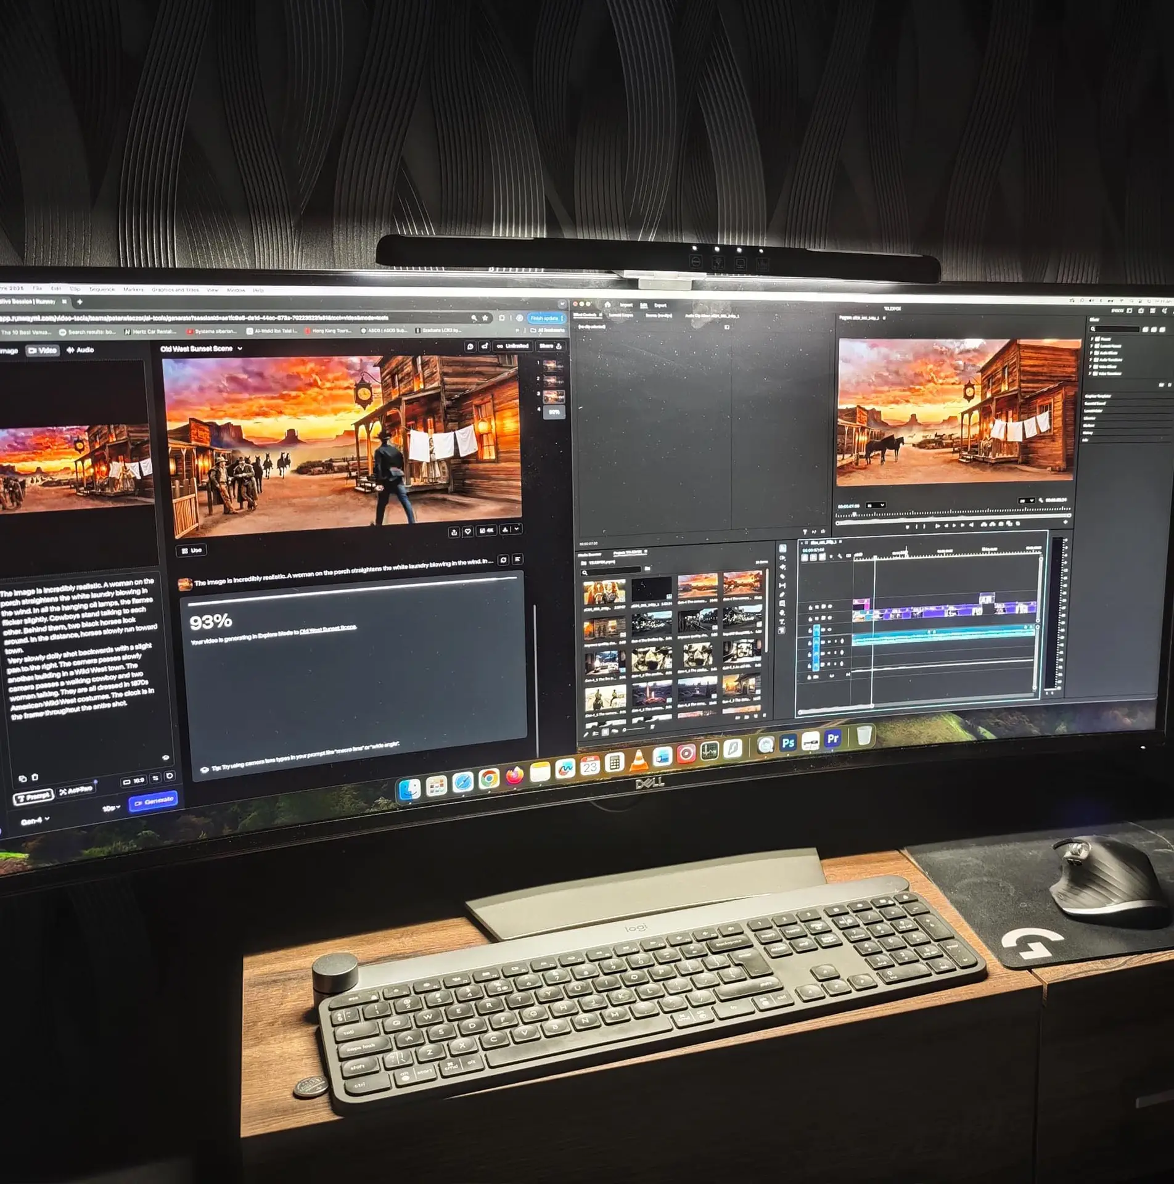1174x1184 pixels.
Task: Click the teal audio clip on the timeline
Action: click(x=943, y=636)
